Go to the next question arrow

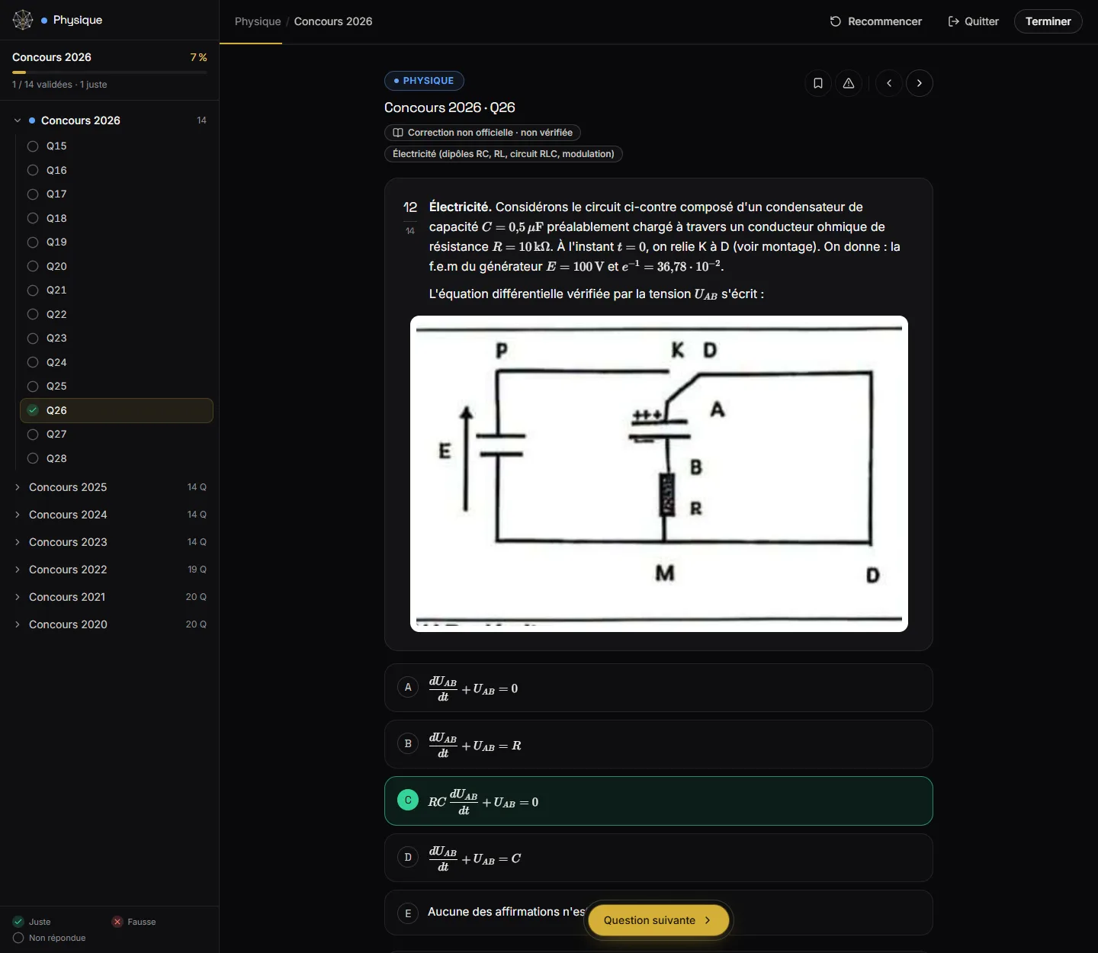920,83
